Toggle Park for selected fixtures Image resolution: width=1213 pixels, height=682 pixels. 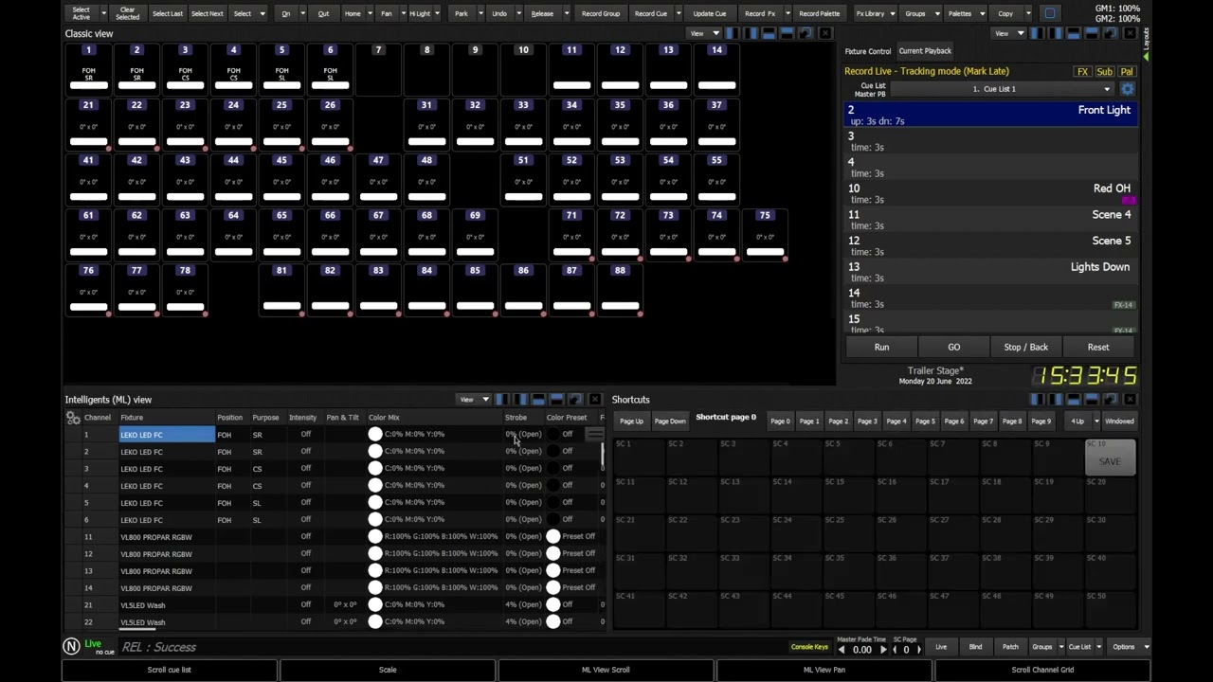461,13
